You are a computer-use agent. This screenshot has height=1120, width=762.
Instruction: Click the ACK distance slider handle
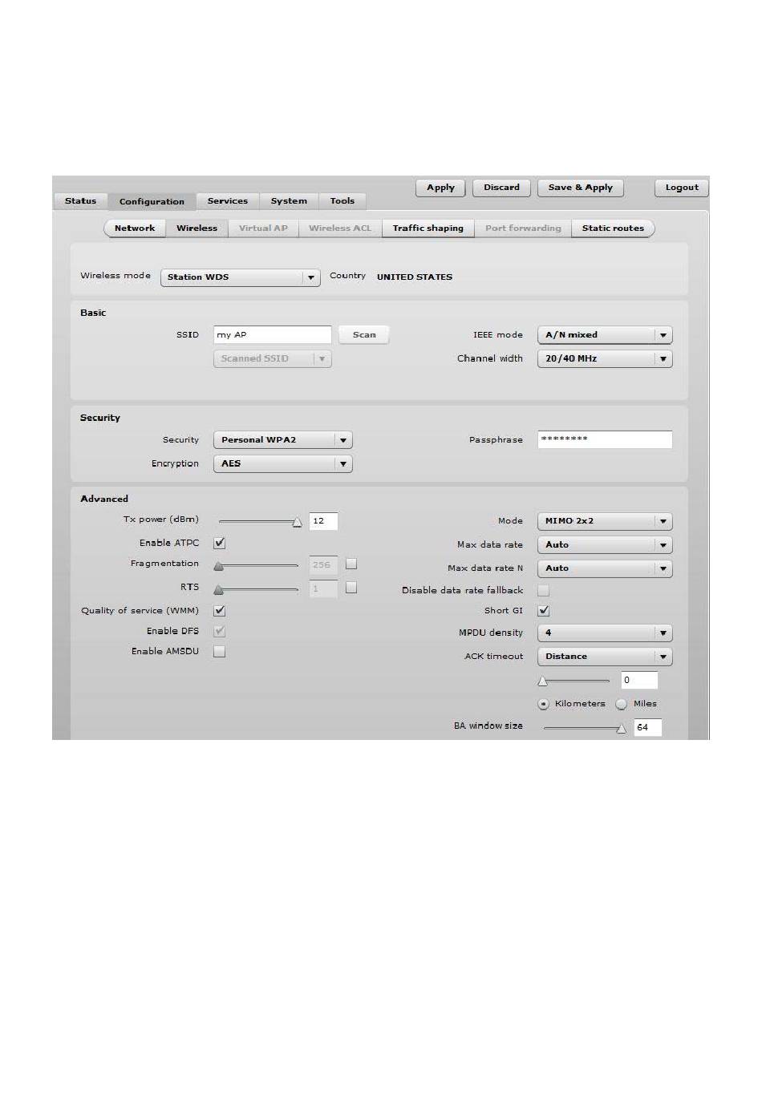click(542, 681)
